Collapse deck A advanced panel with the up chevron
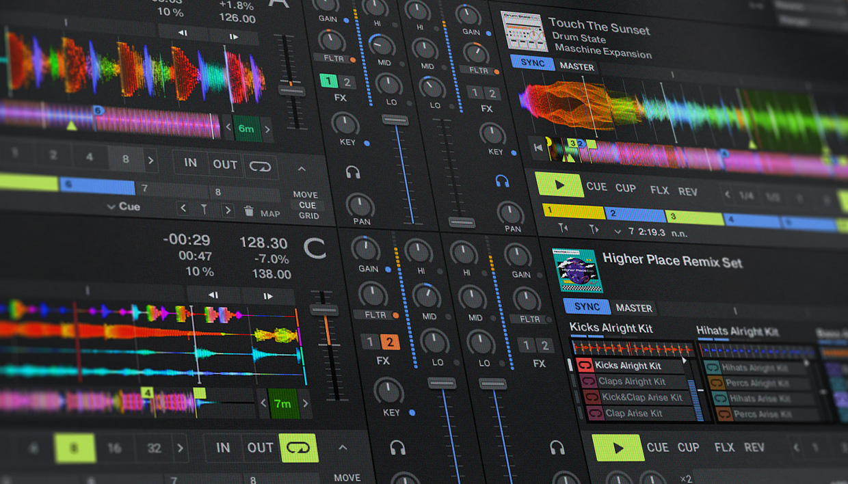The height and width of the screenshot is (484, 848). pyautogui.click(x=302, y=169)
